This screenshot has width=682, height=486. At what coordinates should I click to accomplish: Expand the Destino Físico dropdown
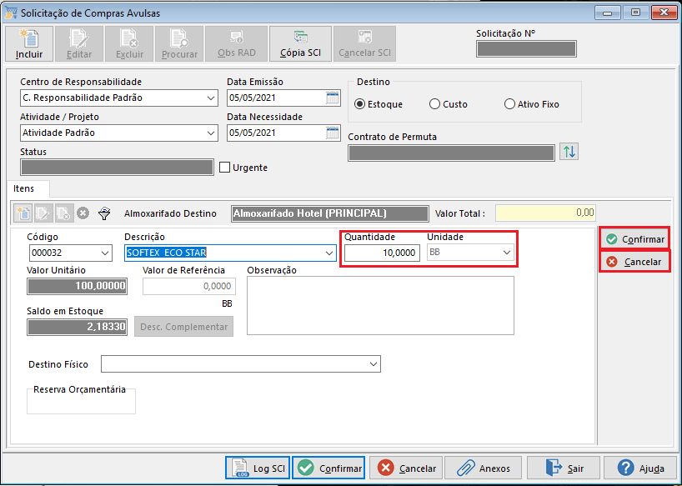click(374, 364)
